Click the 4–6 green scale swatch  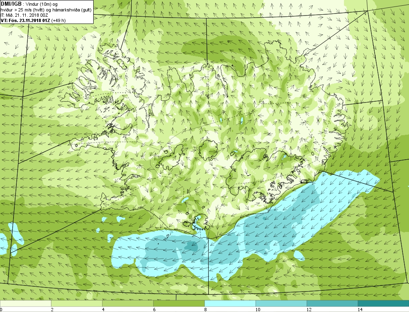(128, 303)
